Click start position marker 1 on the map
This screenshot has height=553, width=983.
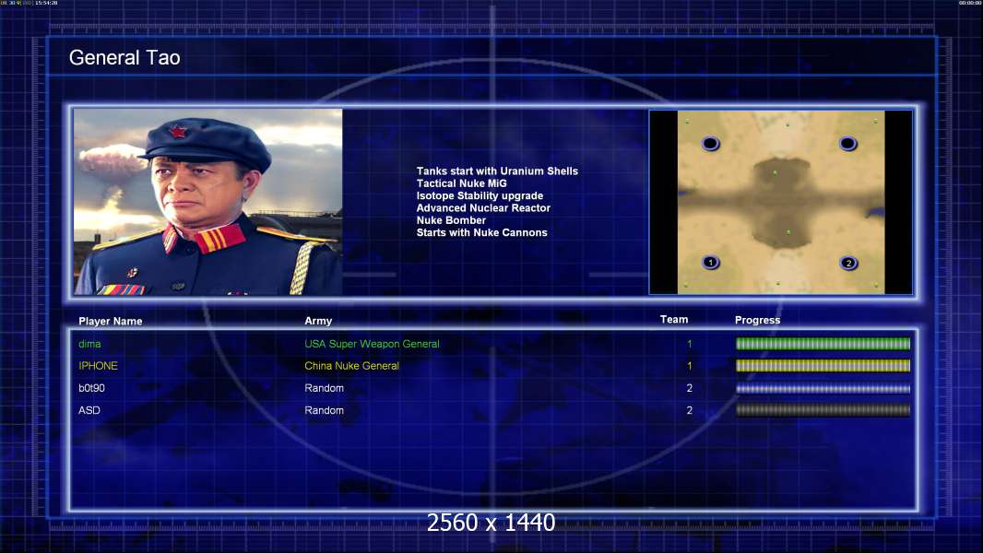click(710, 263)
